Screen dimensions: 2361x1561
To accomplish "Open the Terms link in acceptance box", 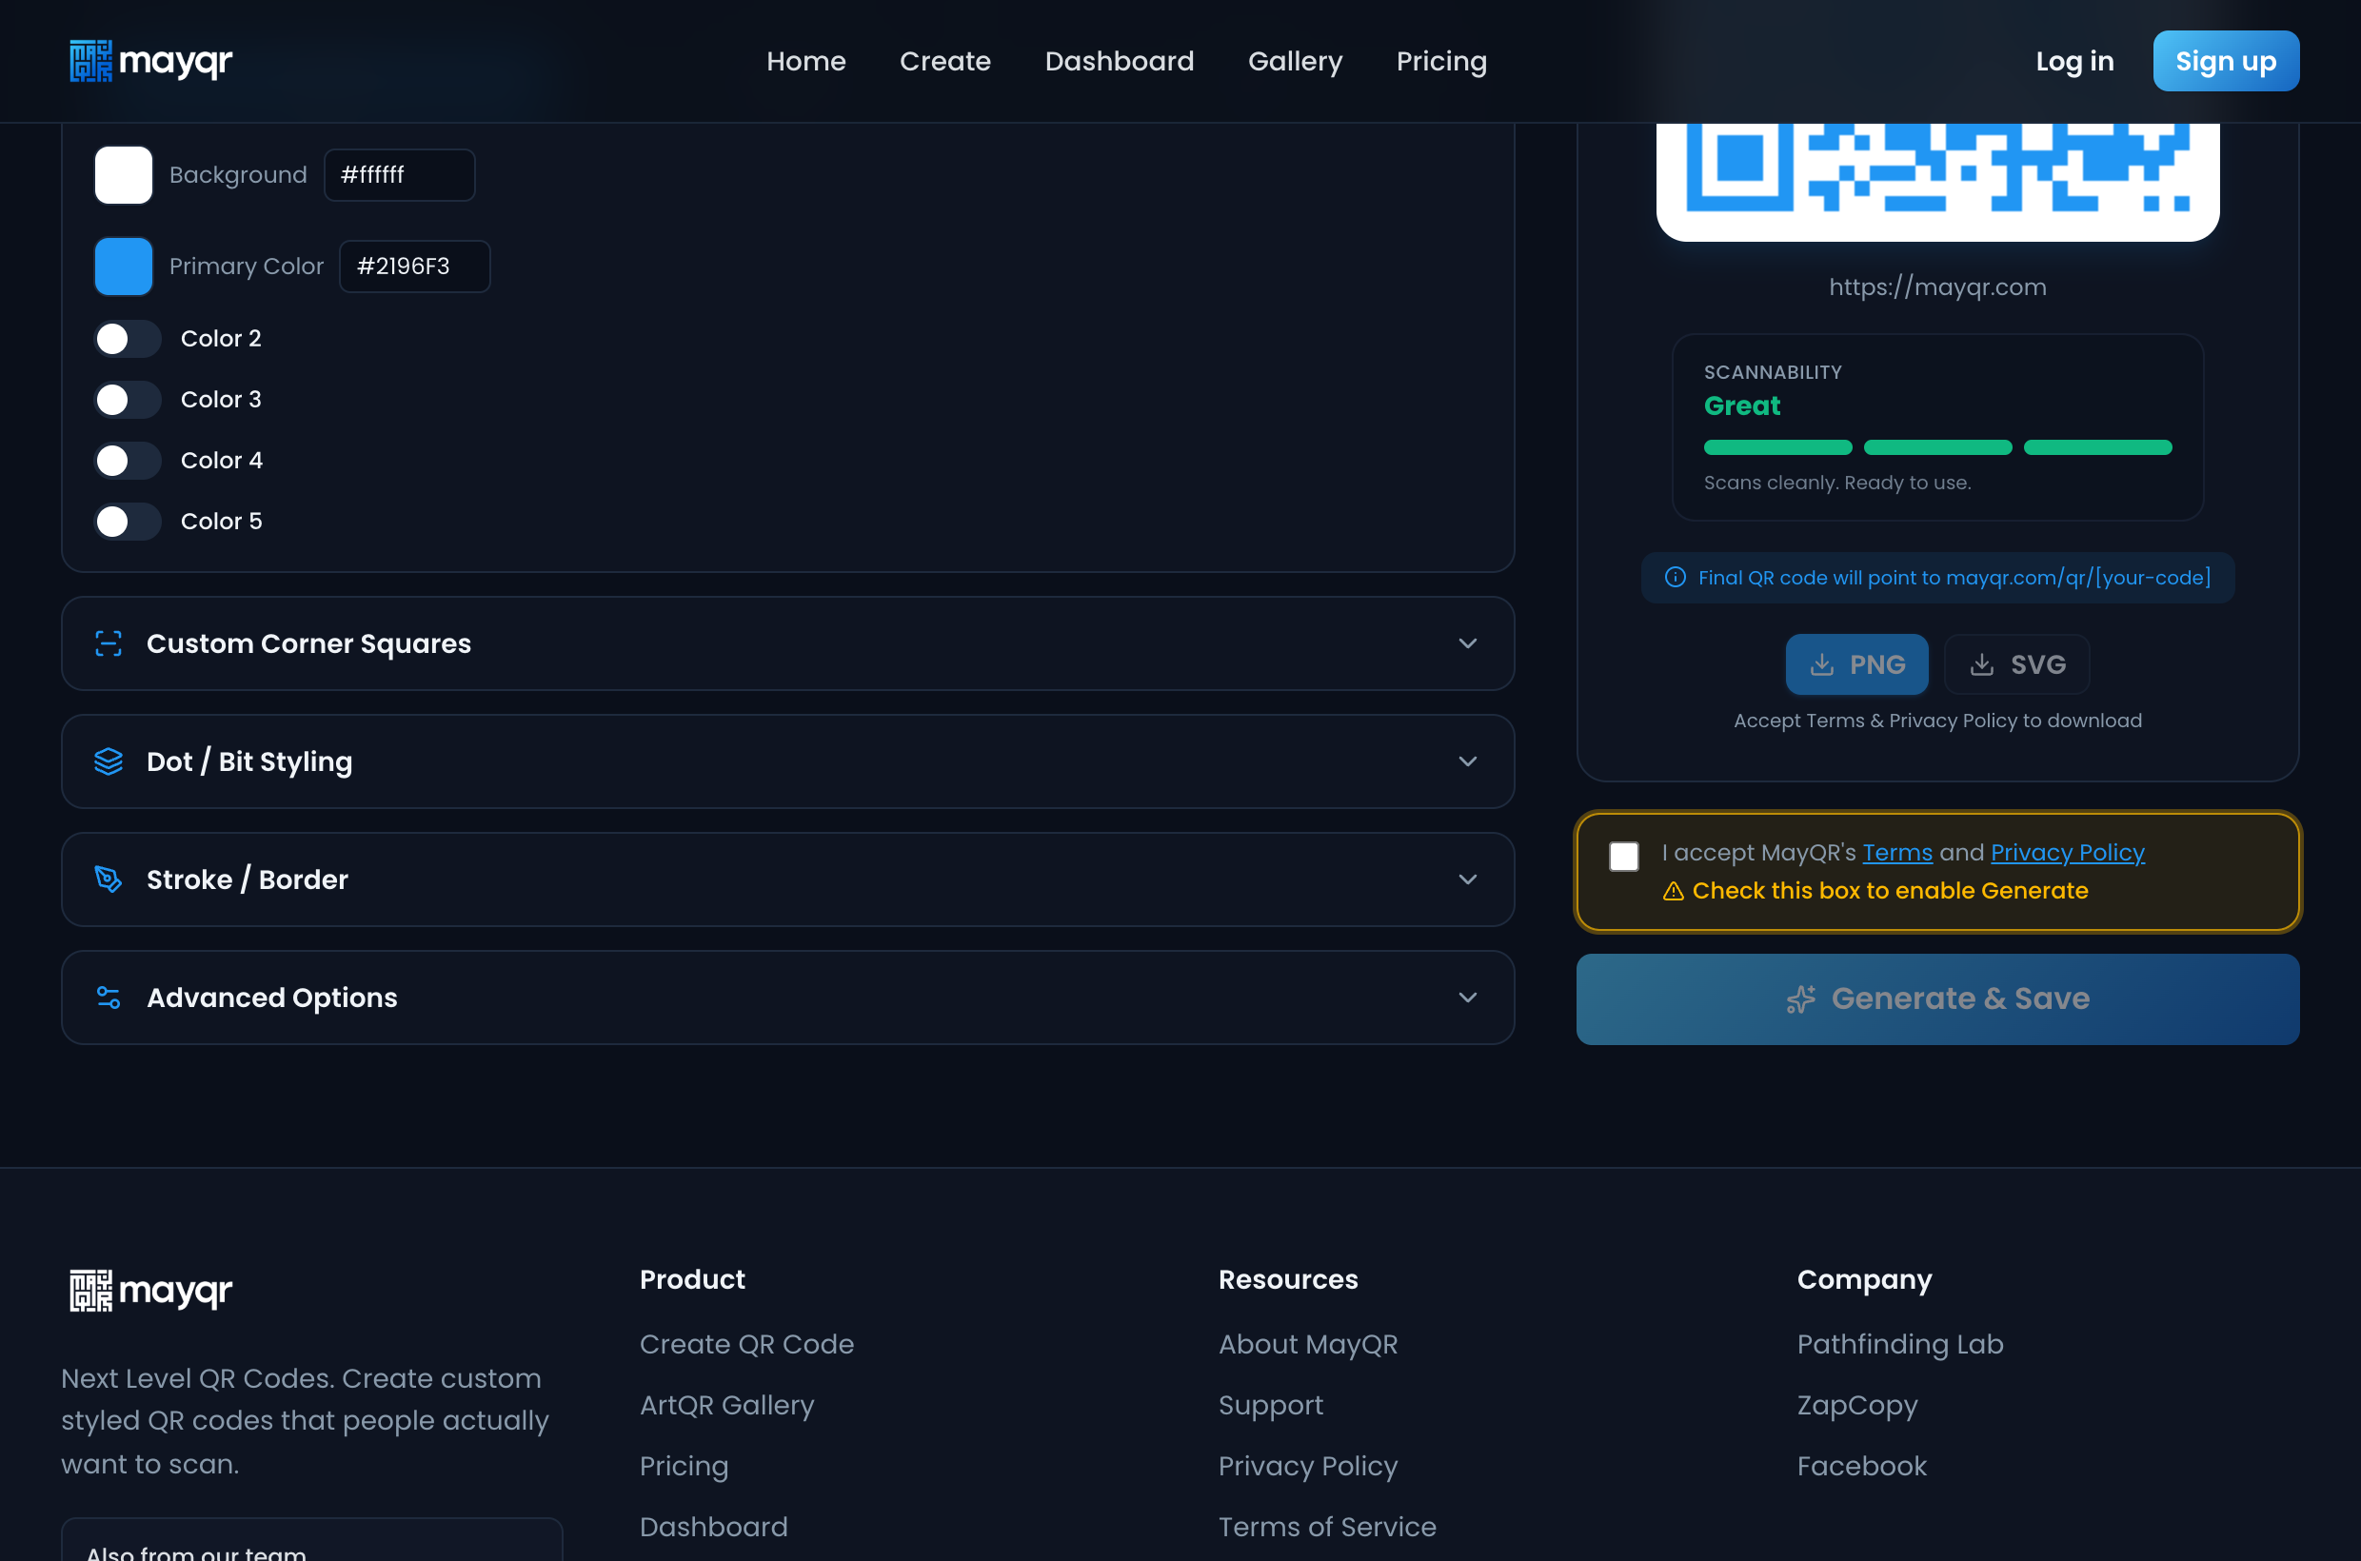I will (1897, 853).
